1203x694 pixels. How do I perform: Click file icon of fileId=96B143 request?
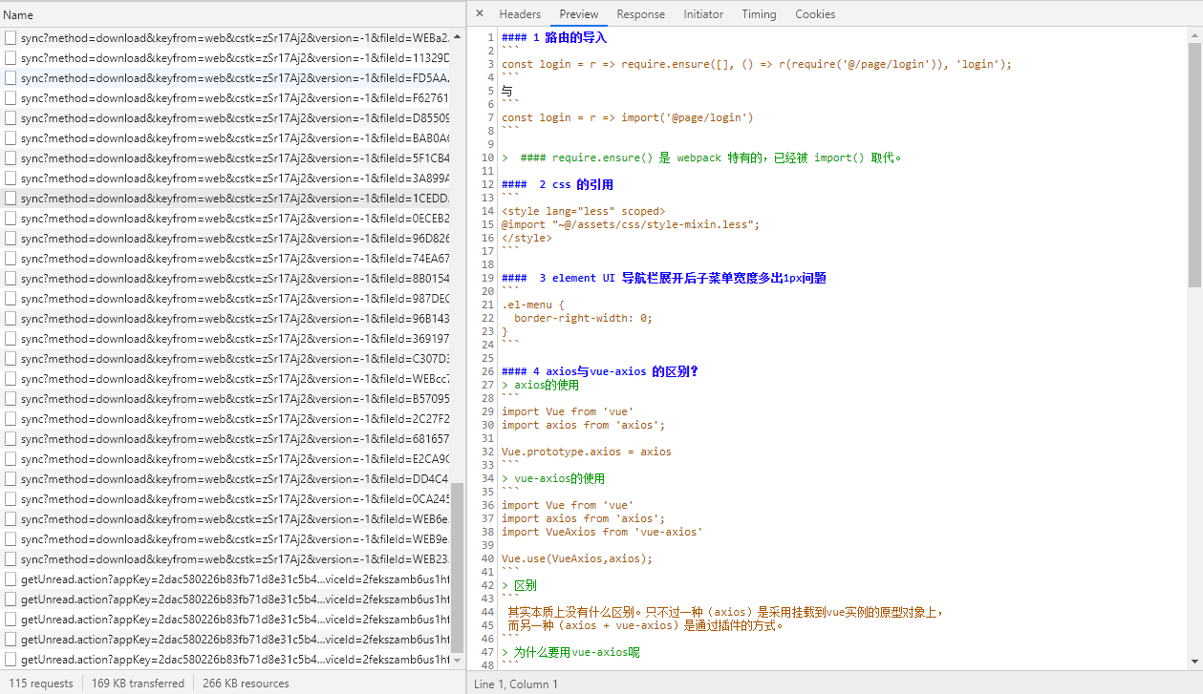tap(11, 318)
